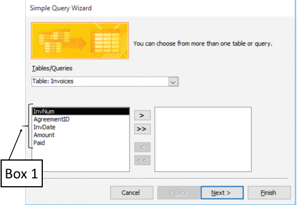The height and width of the screenshot is (205, 302).
Task: Select the AgreementID field
Action: [x=80, y=120]
